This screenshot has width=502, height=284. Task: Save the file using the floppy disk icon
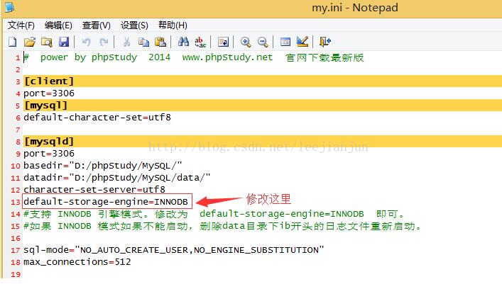[x=63, y=42]
